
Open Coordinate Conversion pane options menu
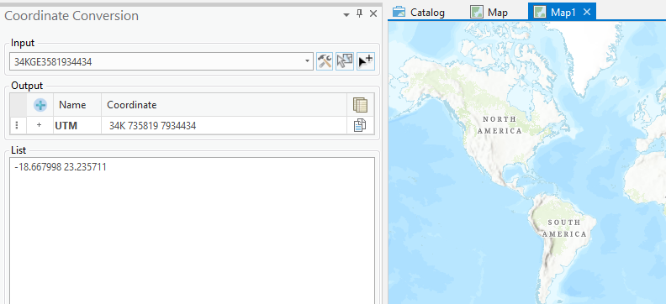pos(346,14)
